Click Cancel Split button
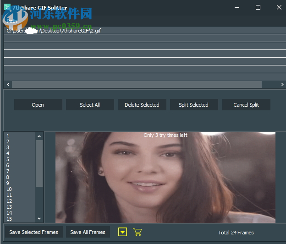The image size is (286, 244). click(246, 105)
